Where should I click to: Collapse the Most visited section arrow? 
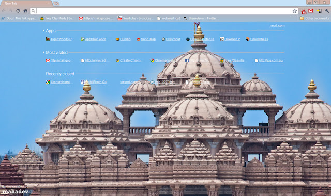coord(43,52)
